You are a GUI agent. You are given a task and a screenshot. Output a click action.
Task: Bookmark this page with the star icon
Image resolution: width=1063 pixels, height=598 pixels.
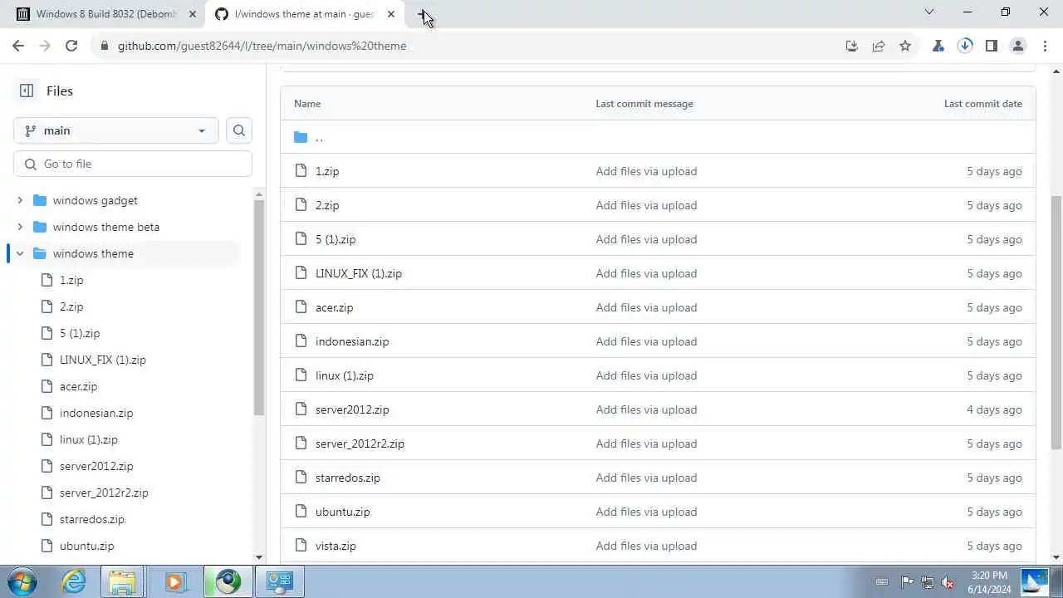pos(905,46)
